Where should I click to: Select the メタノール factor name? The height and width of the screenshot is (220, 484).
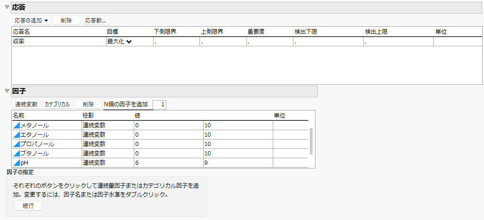34,125
